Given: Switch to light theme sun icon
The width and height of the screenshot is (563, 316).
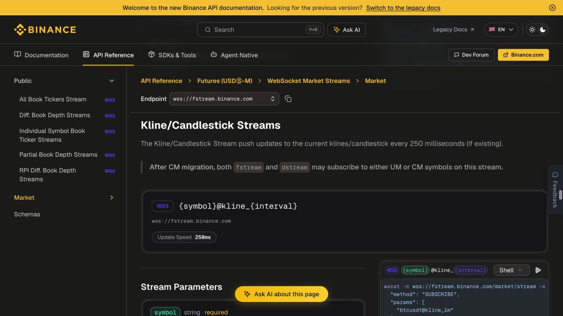Looking at the screenshot, I should pos(532,29).
